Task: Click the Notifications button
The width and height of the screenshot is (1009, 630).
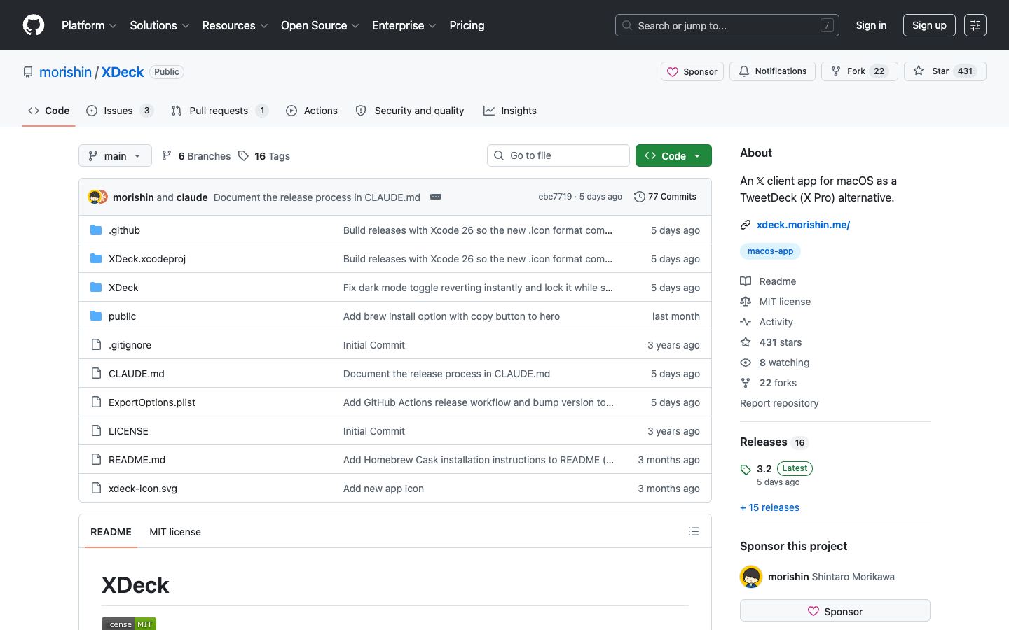Action: (772, 71)
